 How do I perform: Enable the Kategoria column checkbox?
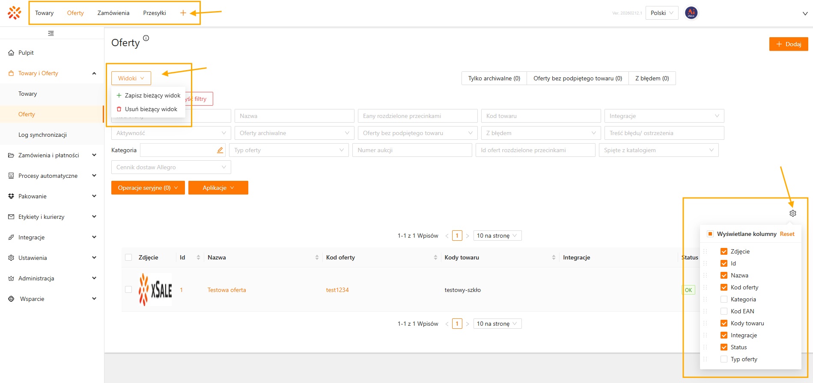(724, 299)
